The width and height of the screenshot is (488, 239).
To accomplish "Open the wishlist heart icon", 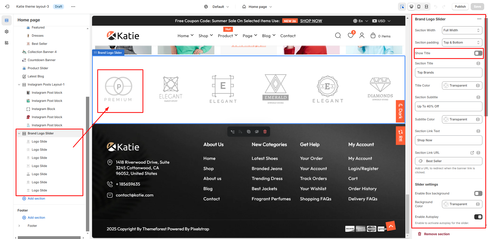I will (350, 36).
